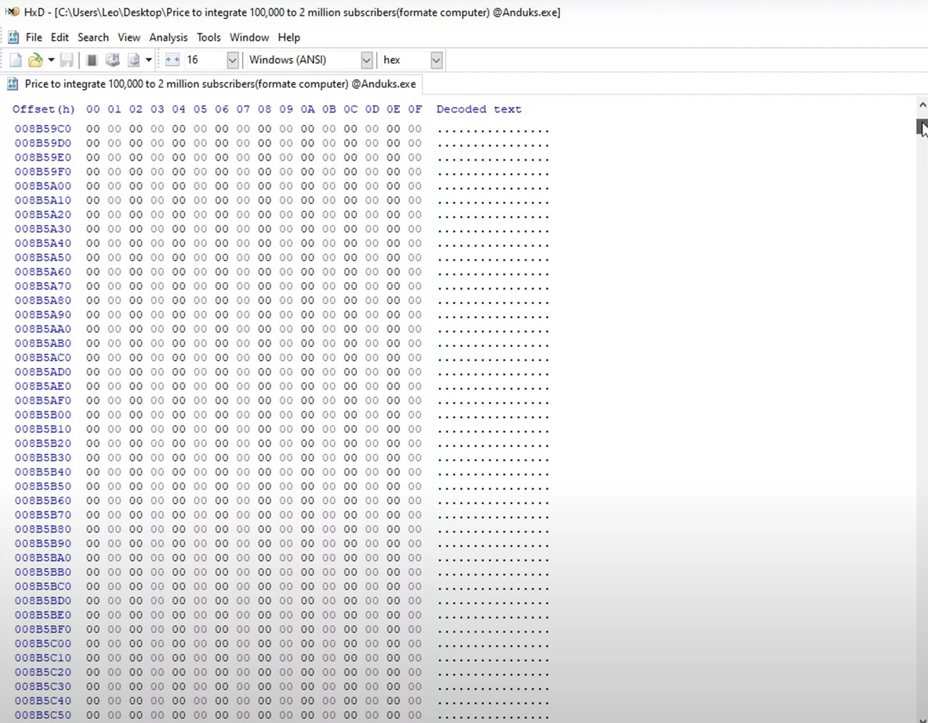Click offset row 008B5BF0
Screen dimensions: 928x723
coord(43,629)
